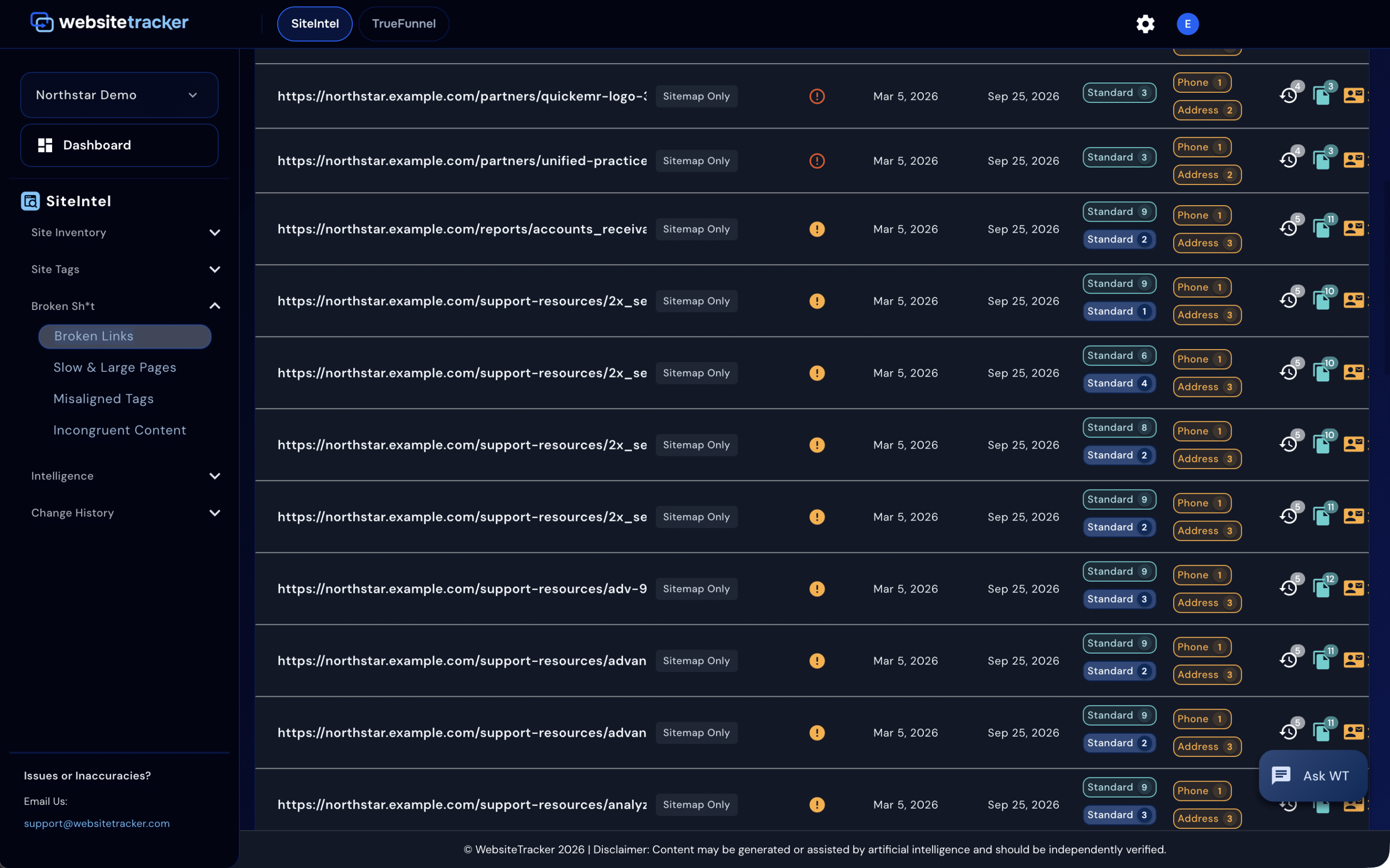Open the user avatar E menu
1390x868 pixels.
pos(1187,24)
